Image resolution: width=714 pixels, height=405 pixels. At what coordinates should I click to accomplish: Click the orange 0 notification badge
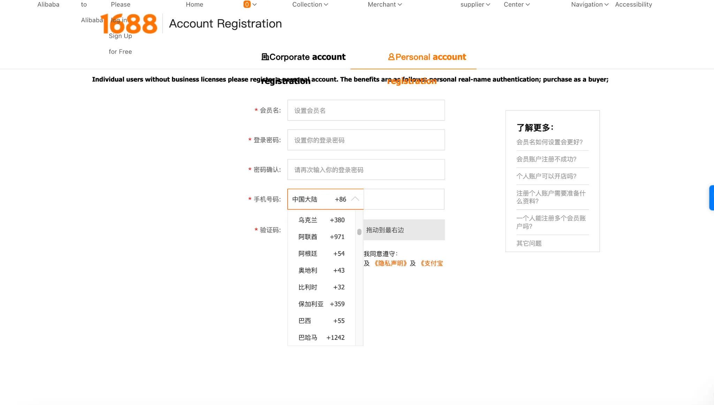pos(246,5)
